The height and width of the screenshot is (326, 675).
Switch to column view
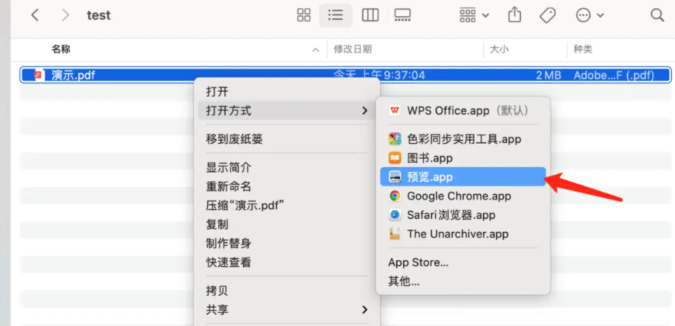click(370, 15)
